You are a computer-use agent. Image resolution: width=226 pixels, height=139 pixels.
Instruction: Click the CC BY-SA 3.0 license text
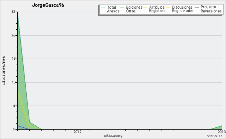pos(214,136)
